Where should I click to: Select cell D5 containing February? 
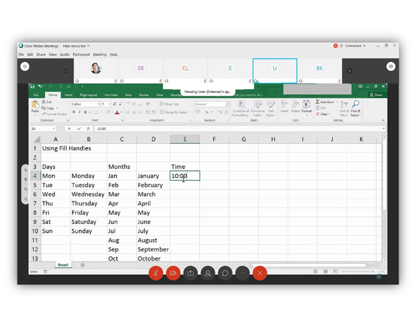(x=153, y=185)
